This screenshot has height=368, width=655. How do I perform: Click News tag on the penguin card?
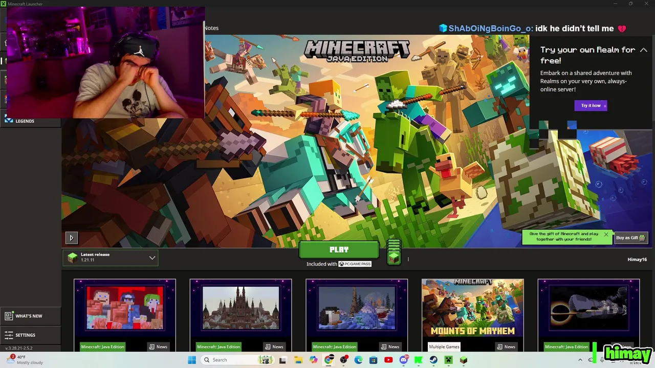click(390, 347)
